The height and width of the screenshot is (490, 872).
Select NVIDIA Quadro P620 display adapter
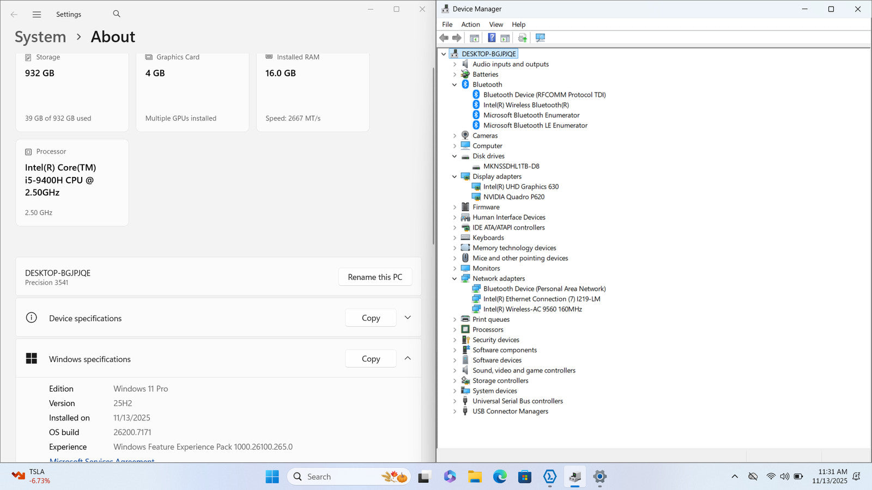pyautogui.click(x=513, y=197)
